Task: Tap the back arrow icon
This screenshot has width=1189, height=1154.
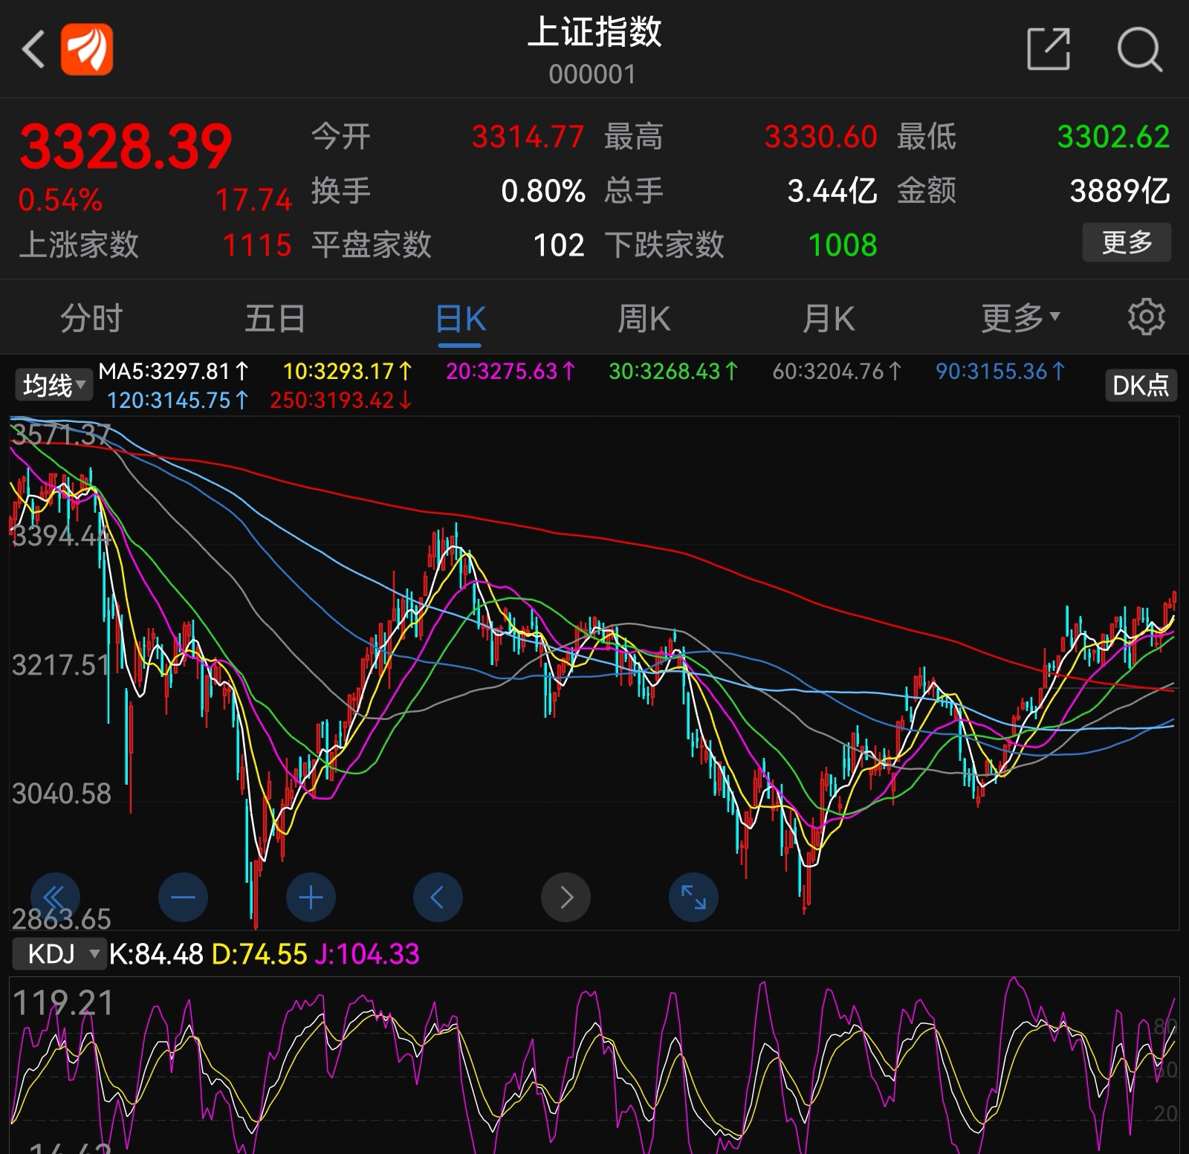Action: pyautogui.click(x=34, y=50)
